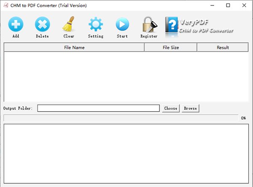The image size is (253, 187).
Task: Sort by the File Name column header
Action: click(74, 48)
